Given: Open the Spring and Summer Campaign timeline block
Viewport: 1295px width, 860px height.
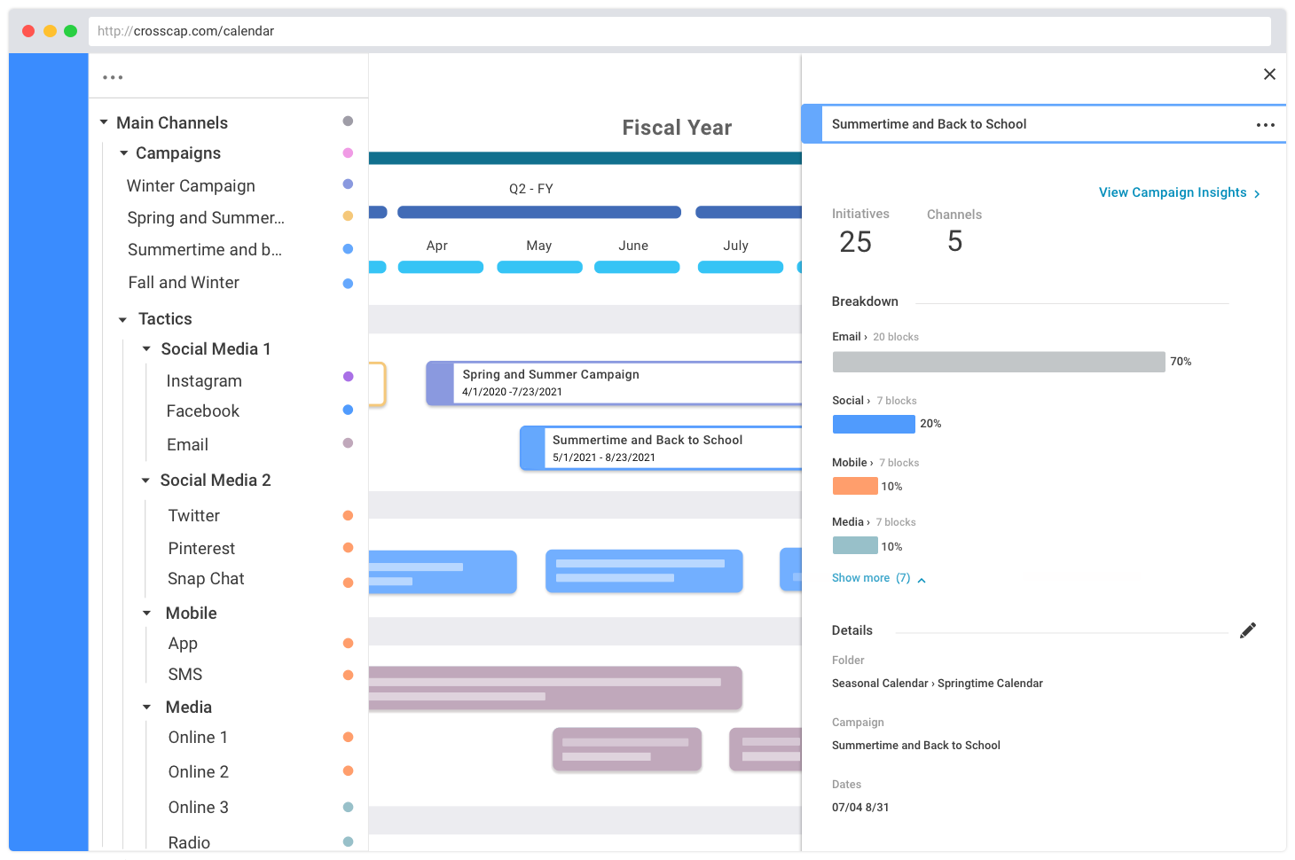Looking at the screenshot, I should tap(614, 383).
